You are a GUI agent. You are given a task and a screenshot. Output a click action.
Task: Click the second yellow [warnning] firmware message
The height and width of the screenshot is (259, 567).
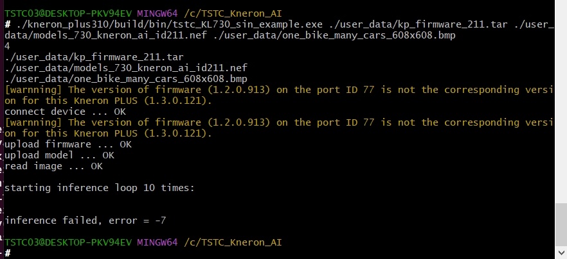pyautogui.click(x=279, y=128)
